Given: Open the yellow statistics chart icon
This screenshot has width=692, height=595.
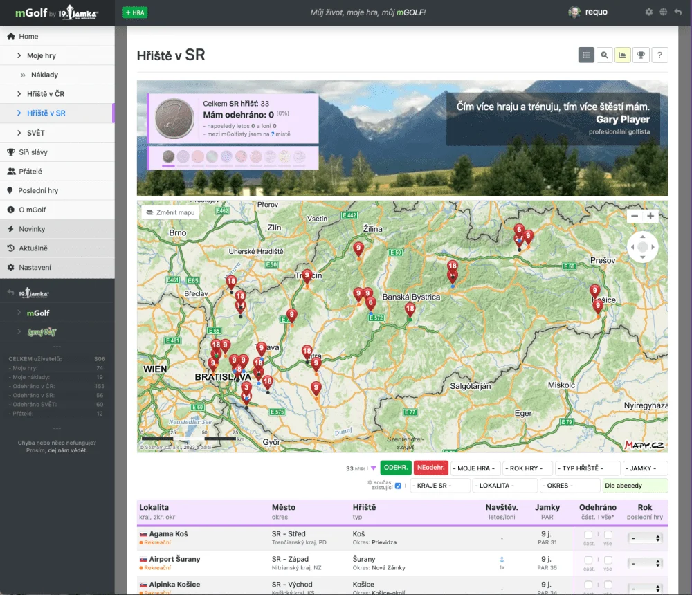Looking at the screenshot, I should pos(622,55).
